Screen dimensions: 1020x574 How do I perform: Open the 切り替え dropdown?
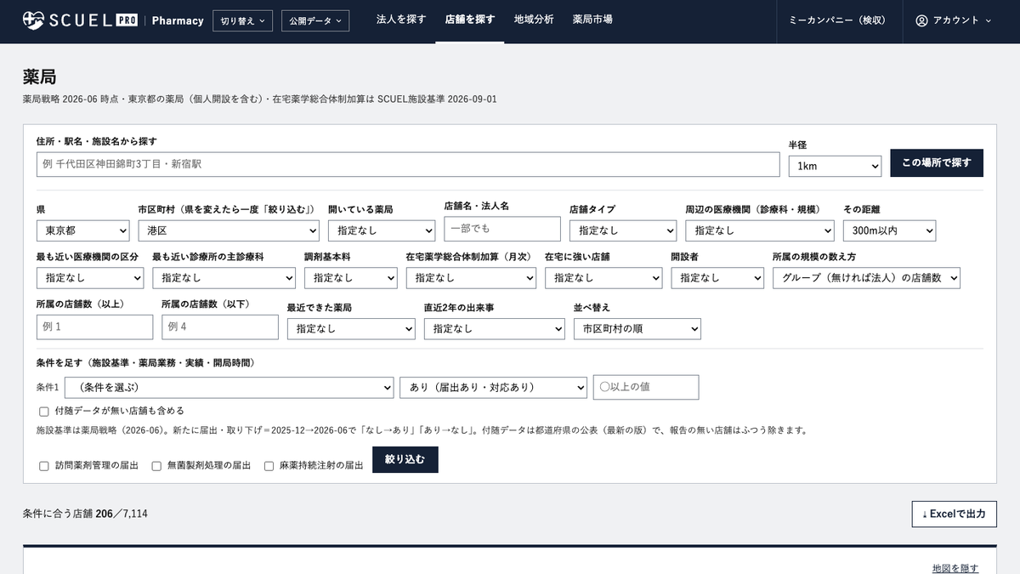pos(242,20)
